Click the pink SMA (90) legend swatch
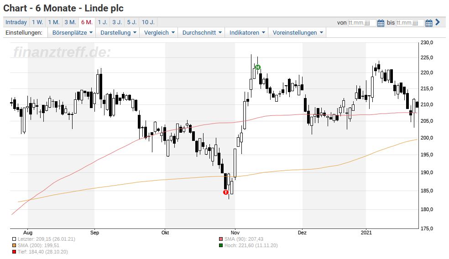Image resolution: width=449 pixels, height=259 pixels. 221,239
